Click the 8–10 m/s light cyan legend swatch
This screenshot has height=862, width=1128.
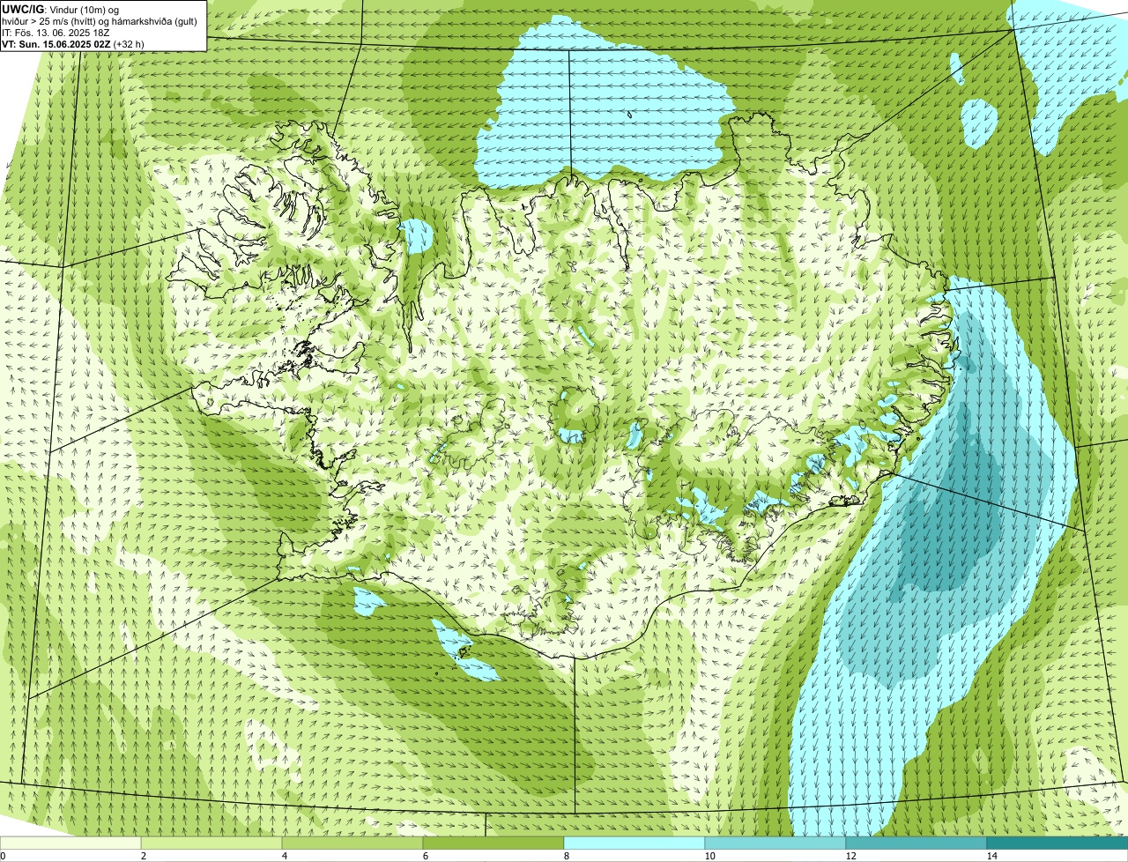tap(634, 843)
